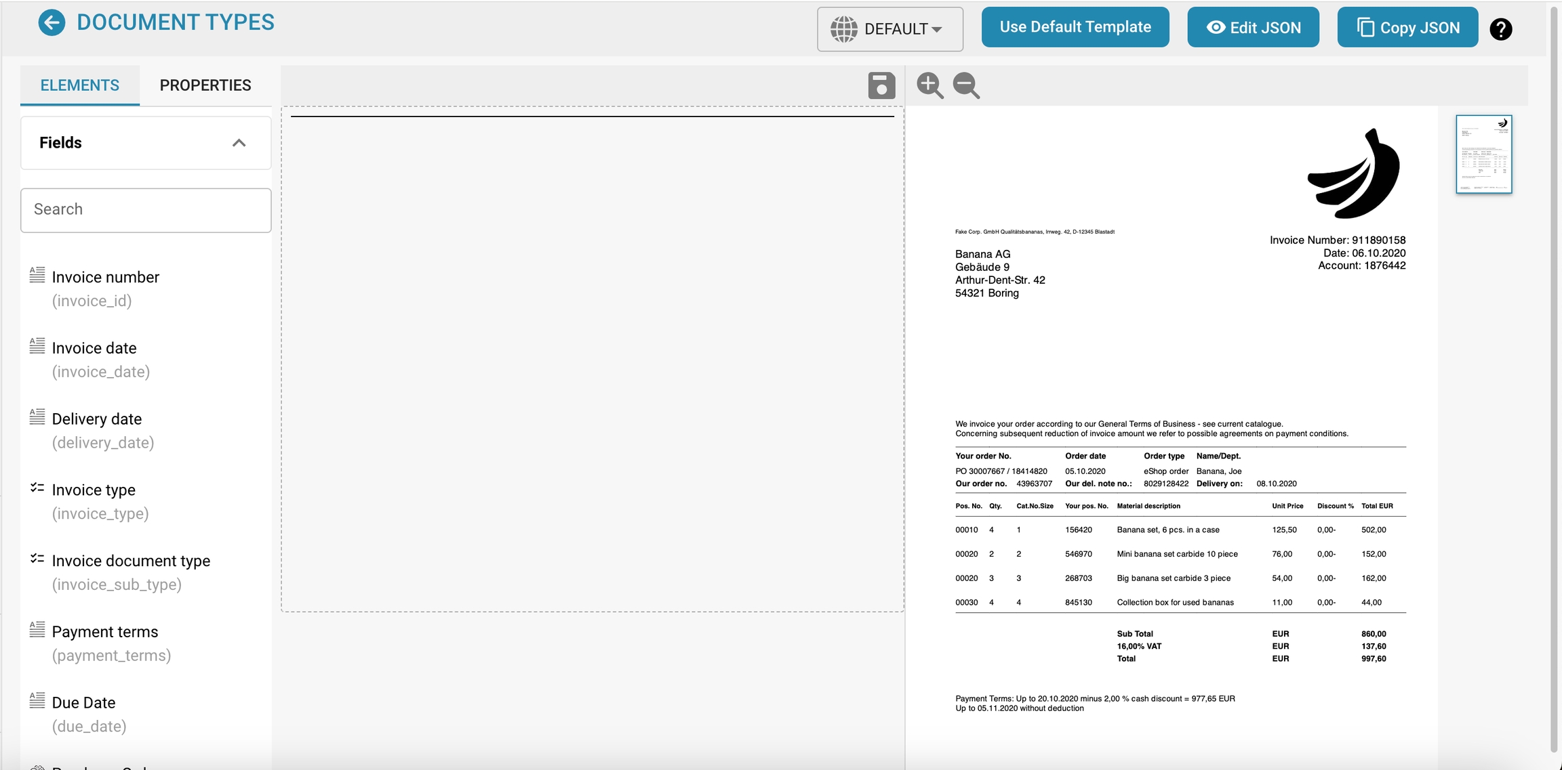Viewport: 1562px width, 770px height.
Task: Open help via the question mark icon
Action: (1500, 29)
